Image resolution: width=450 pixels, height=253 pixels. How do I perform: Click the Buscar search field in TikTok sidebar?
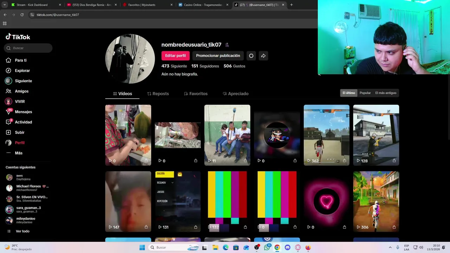[28, 48]
